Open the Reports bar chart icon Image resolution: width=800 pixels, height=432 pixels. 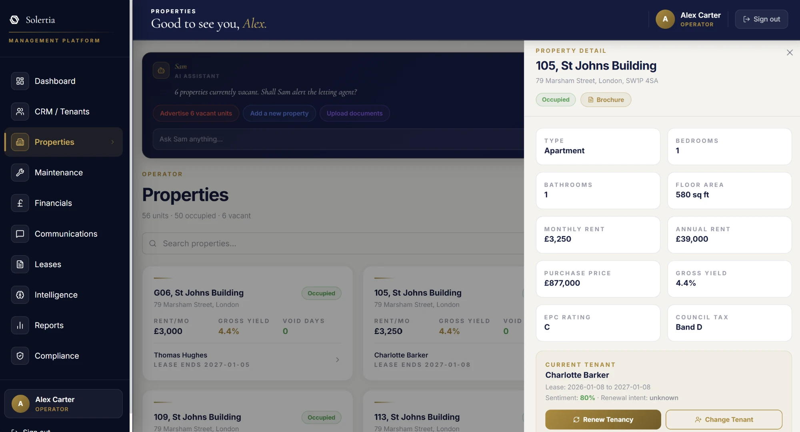click(20, 325)
